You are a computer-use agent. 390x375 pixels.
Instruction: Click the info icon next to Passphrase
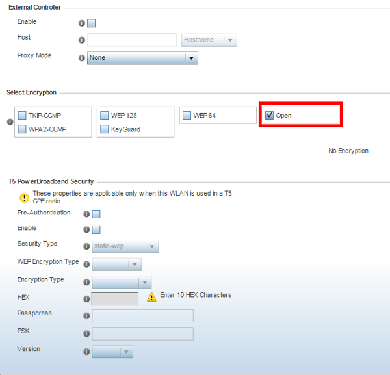[x=86, y=316]
